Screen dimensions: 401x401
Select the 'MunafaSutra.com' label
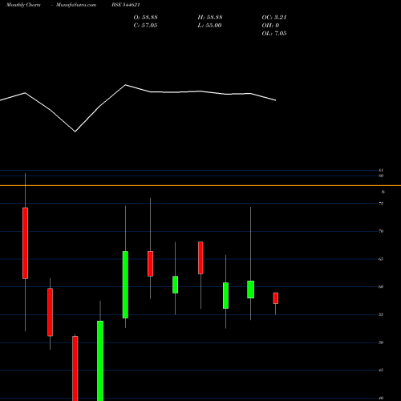76,5
